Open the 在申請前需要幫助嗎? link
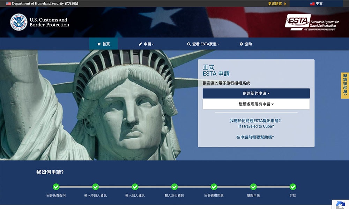 click(255, 137)
